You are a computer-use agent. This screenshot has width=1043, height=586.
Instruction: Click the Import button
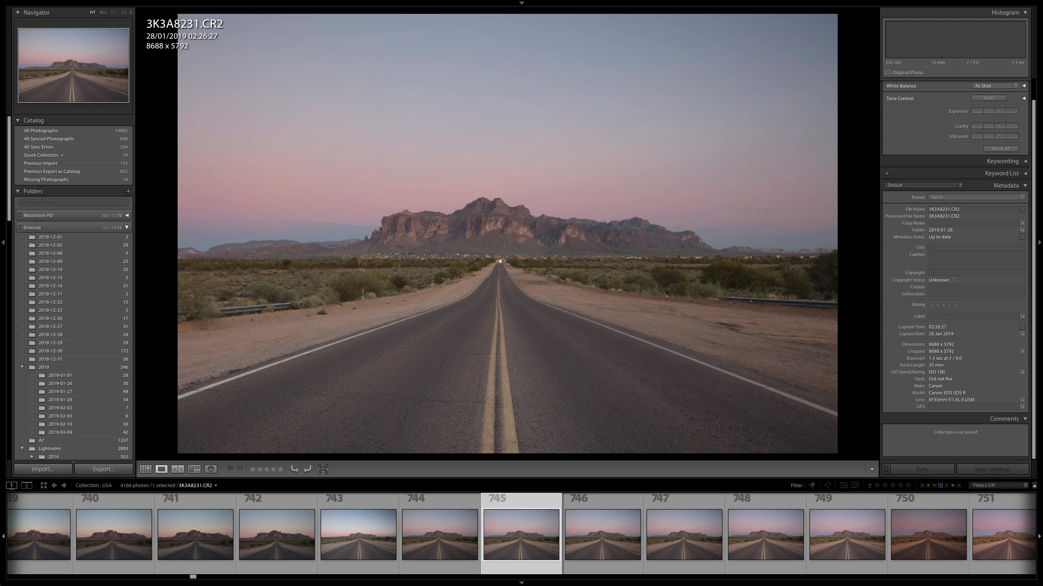pyautogui.click(x=43, y=469)
